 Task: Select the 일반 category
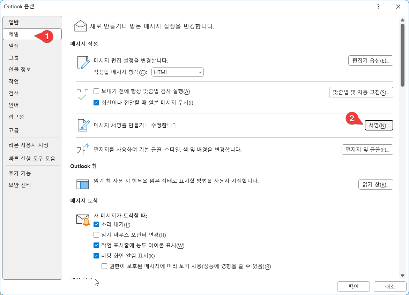pos(32,22)
